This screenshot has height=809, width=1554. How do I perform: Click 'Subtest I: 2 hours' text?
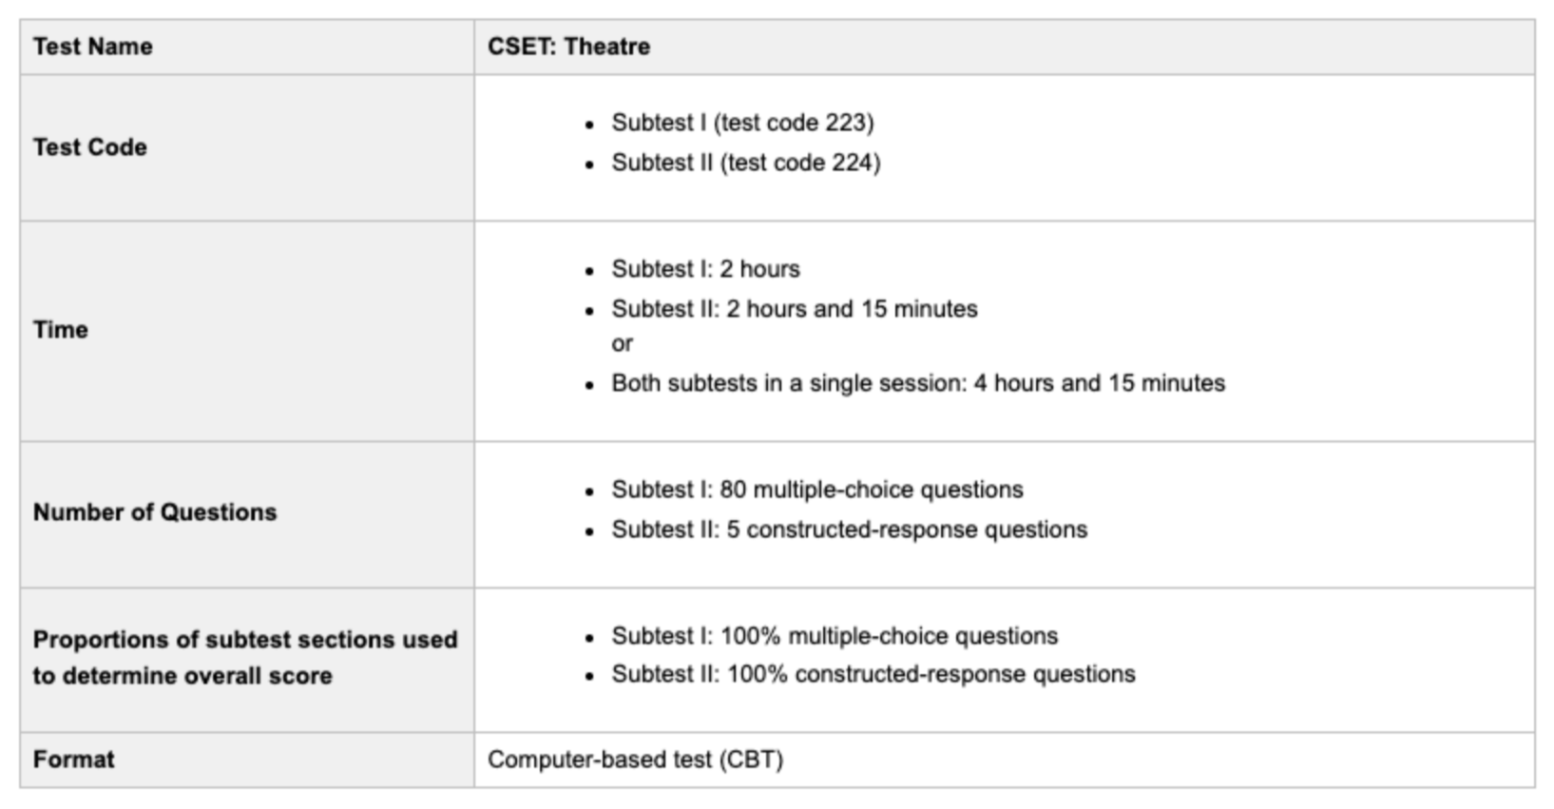(705, 269)
